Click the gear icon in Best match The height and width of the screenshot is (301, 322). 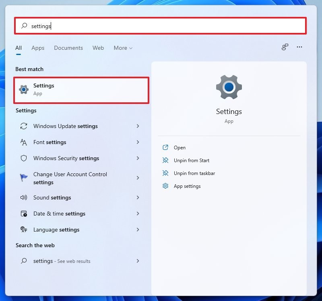point(24,89)
